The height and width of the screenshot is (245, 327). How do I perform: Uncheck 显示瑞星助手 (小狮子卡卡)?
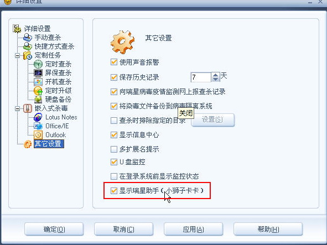pos(114,191)
